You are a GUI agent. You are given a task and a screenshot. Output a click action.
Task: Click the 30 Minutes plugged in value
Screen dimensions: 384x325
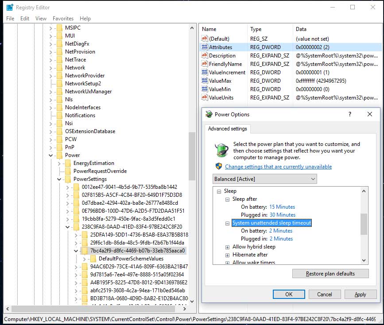[283, 215]
